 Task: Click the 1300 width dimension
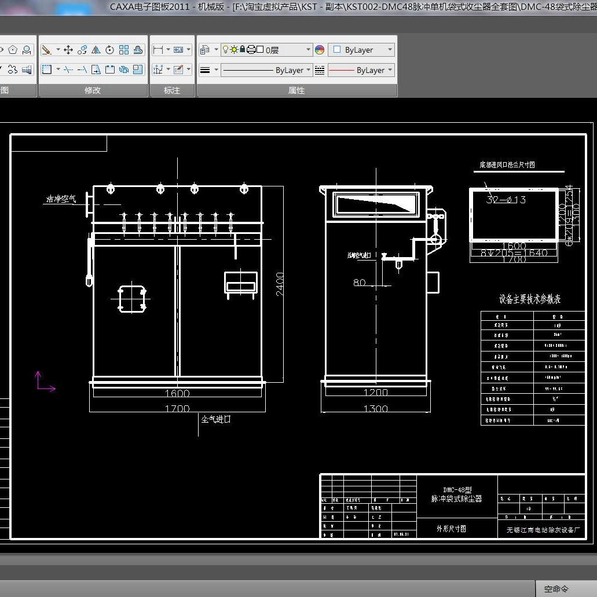pos(376,409)
